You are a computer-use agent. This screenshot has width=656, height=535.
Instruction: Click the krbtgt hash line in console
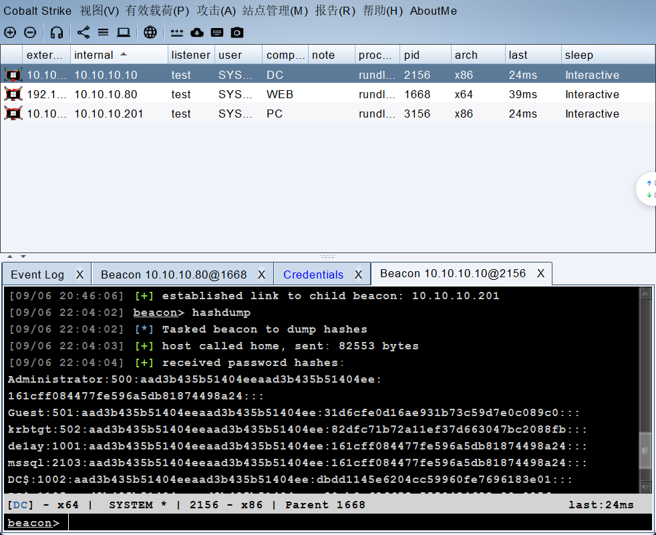coord(297,429)
